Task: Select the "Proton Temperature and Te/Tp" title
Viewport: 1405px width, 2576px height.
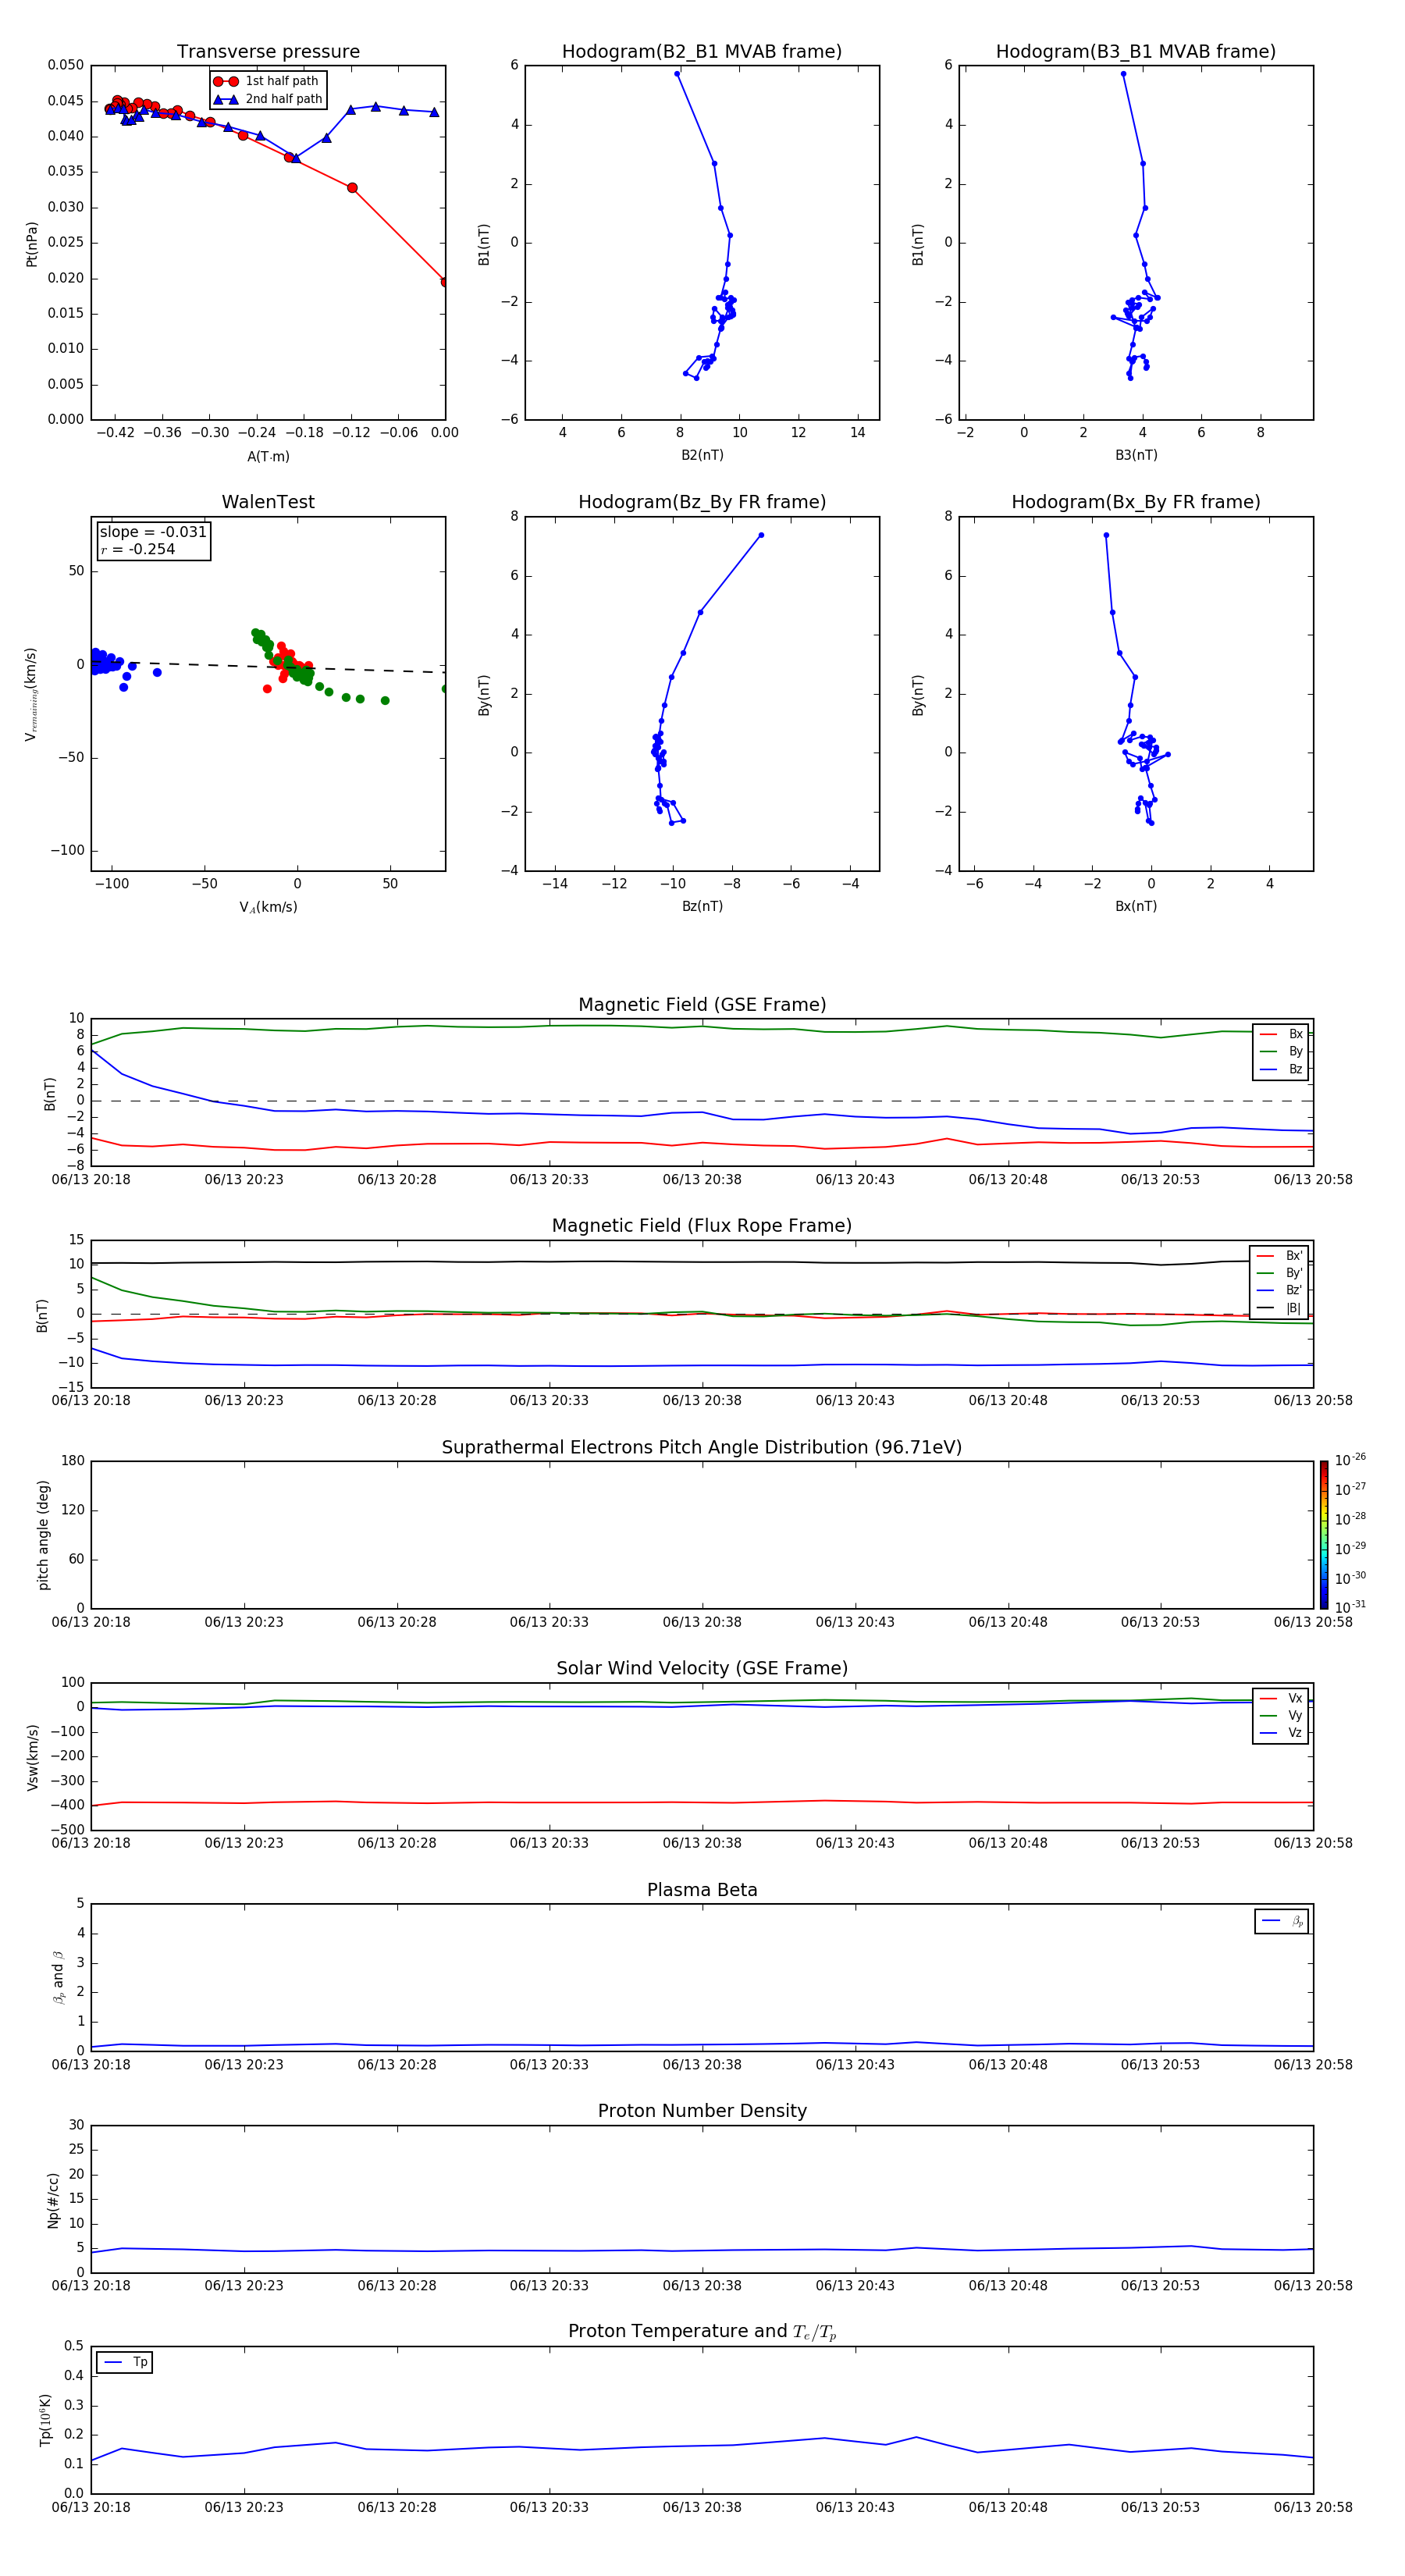Action: [702, 2332]
